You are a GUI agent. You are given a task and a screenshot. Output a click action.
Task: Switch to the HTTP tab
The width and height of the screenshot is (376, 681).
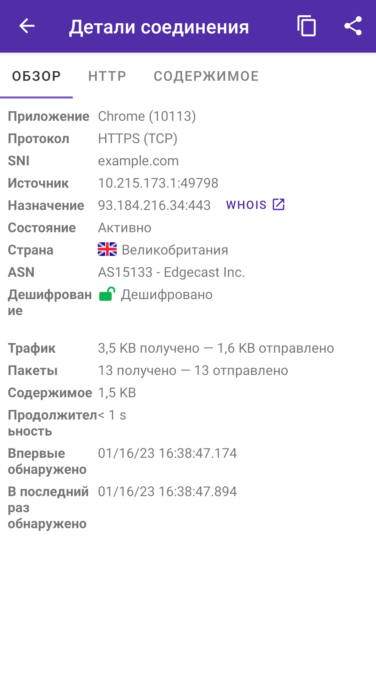[107, 76]
